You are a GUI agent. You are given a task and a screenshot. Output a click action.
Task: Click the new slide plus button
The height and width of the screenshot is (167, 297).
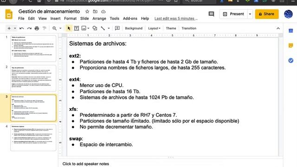click(x=9, y=28)
